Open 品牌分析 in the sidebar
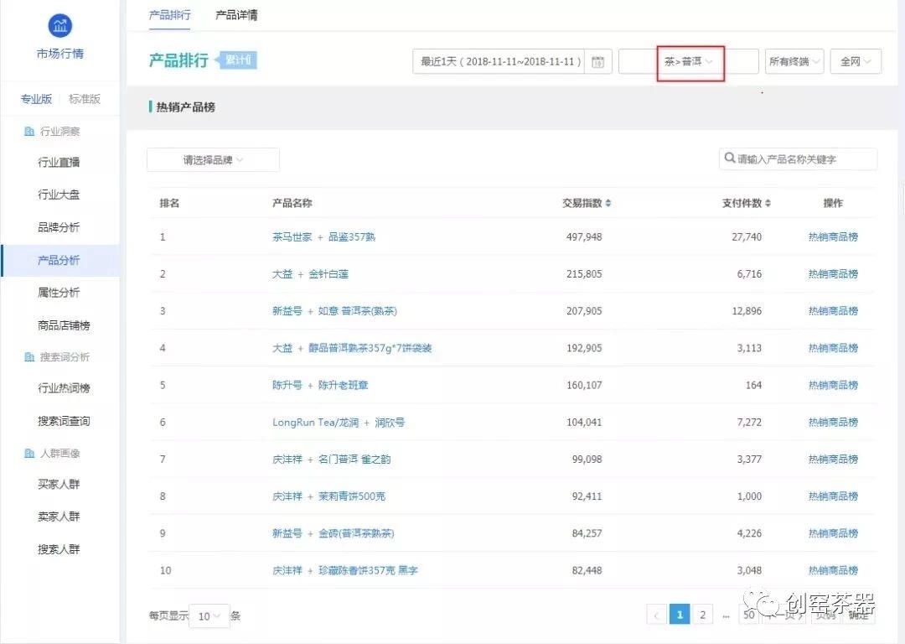This screenshot has width=905, height=644. 59,227
